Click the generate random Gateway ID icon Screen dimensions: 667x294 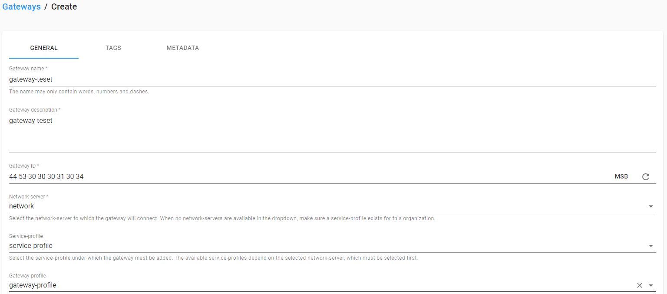pyautogui.click(x=646, y=176)
